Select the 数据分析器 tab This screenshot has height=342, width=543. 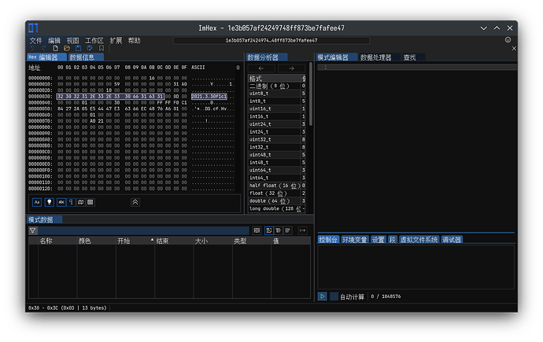click(x=266, y=57)
